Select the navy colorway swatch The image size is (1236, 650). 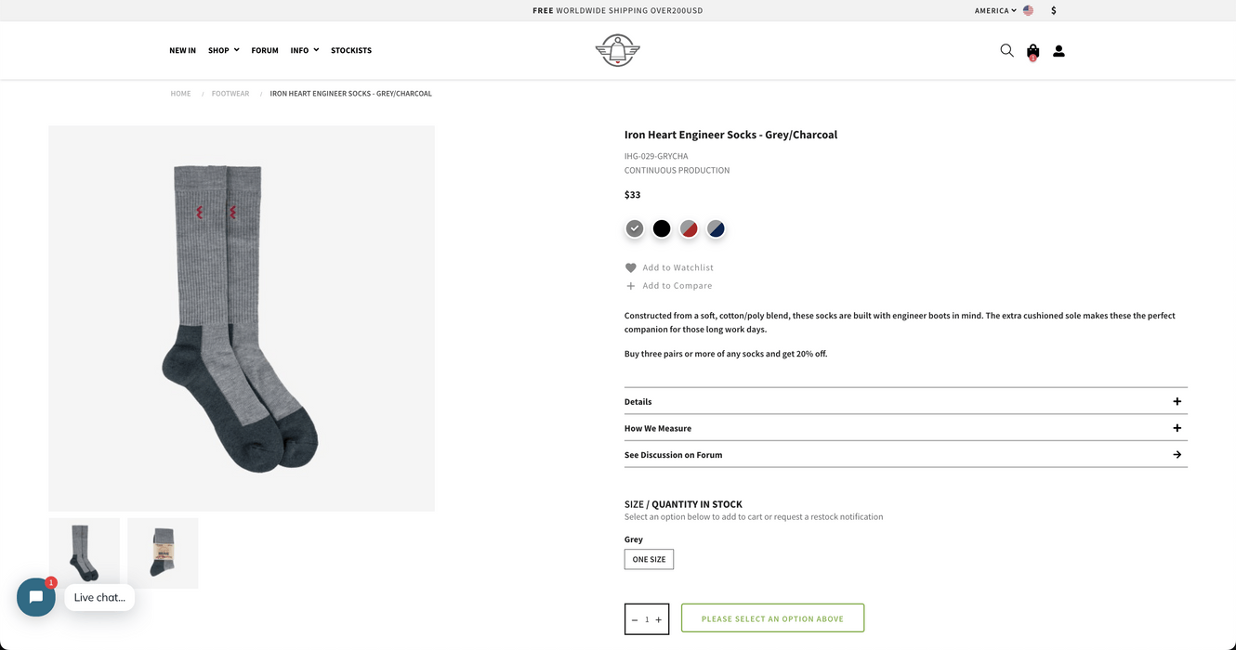click(x=716, y=227)
